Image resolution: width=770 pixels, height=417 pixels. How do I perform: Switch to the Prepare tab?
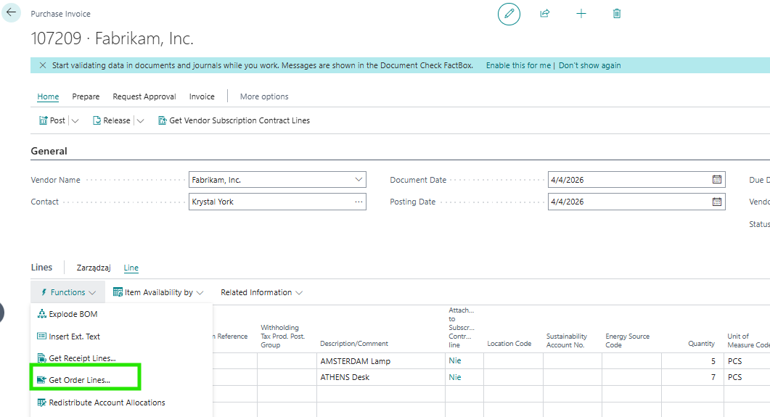[86, 96]
